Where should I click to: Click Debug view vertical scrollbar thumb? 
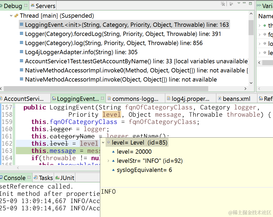pos(251,27)
